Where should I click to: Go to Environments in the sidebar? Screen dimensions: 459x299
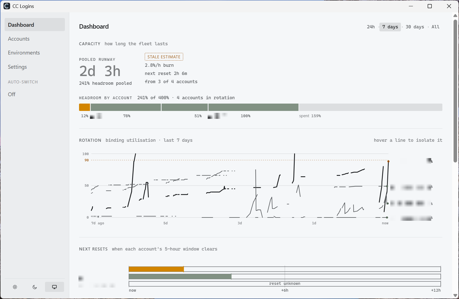pos(35,53)
